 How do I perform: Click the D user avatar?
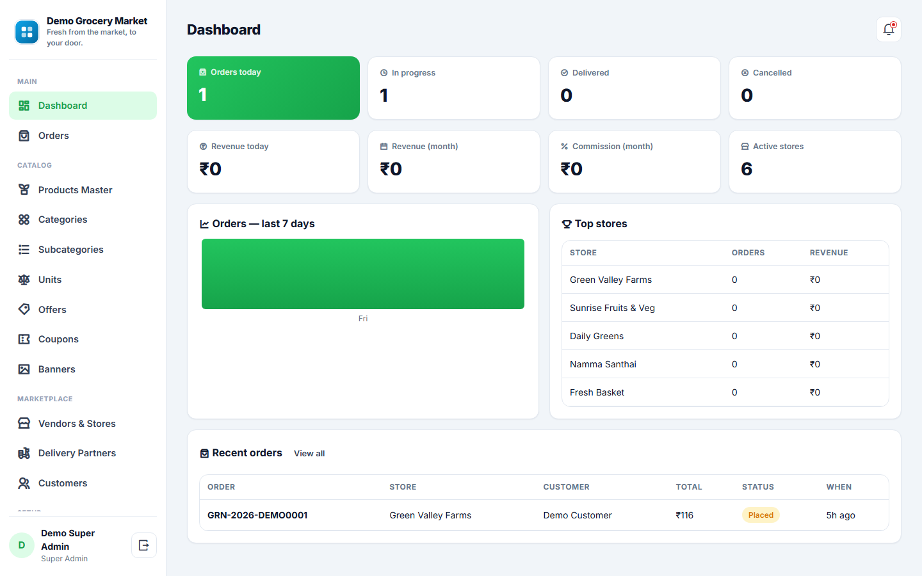coord(22,545)
